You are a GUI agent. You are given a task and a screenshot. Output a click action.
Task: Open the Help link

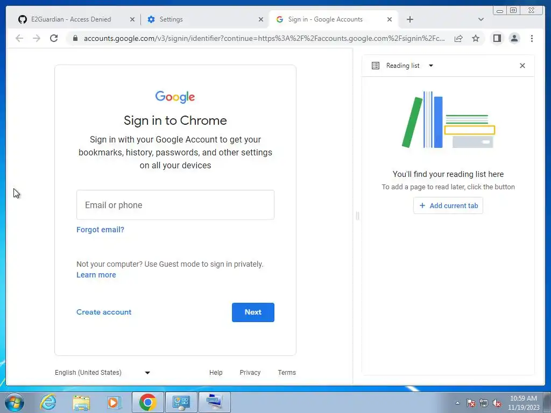click(x=216, y=373)
